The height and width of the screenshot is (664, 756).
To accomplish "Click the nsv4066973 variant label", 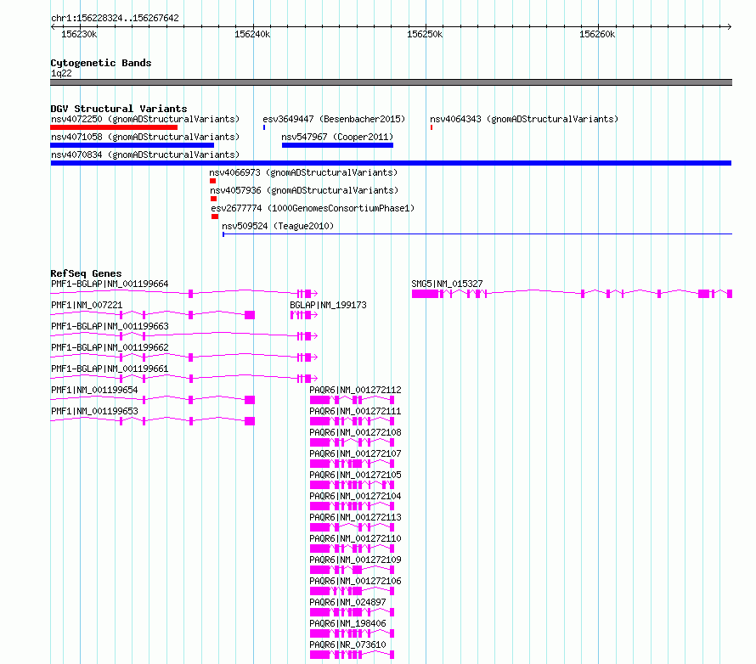I will point(303,172).
